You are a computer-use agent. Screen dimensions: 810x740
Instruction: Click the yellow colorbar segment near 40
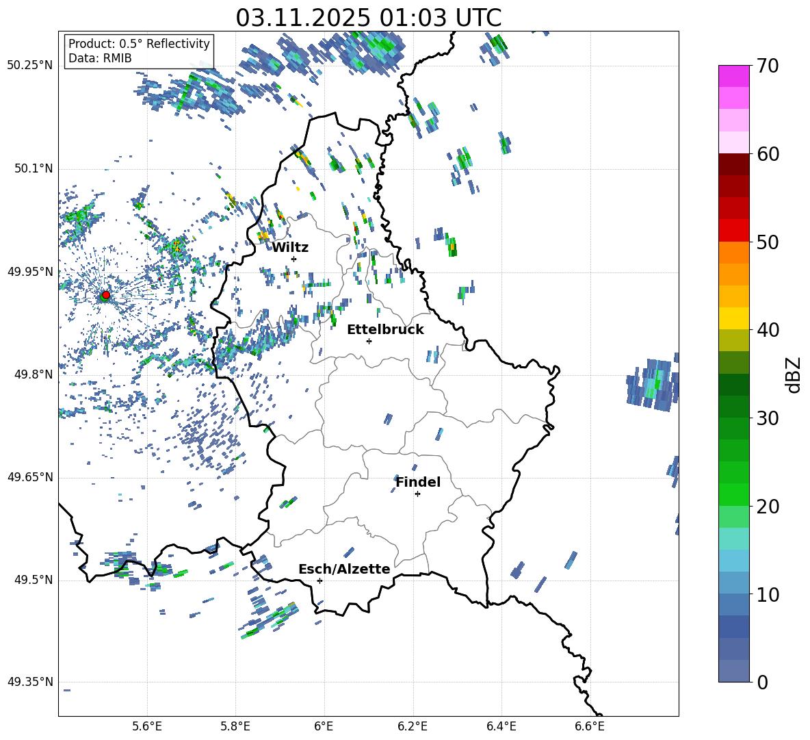click(734, 318)
